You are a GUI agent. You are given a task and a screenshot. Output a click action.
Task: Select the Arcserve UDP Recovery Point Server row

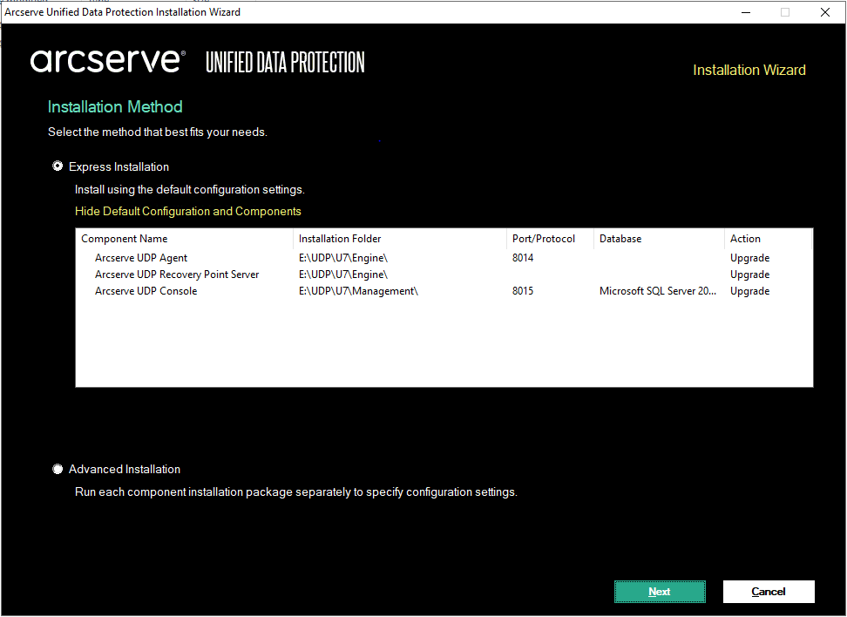tap(444, 275)
